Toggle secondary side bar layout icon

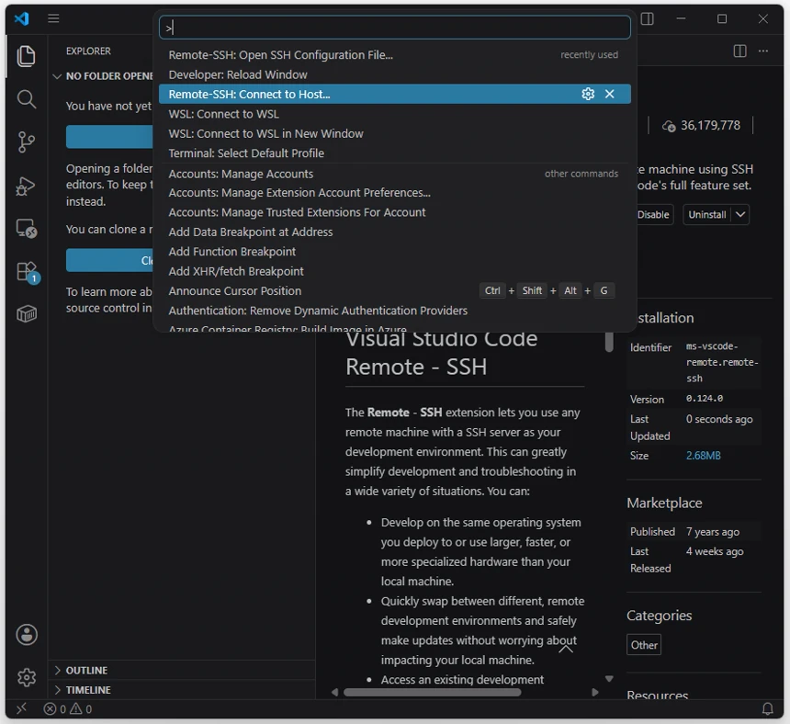click(648, 19)
